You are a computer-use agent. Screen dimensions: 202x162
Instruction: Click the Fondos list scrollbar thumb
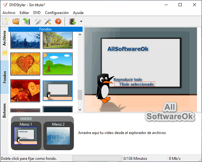coord(80,95)
